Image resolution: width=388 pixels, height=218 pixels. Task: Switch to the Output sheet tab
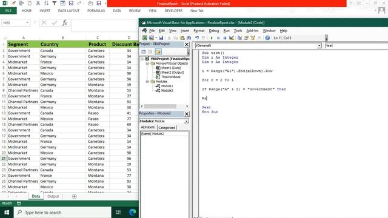[x=53, y=196]
